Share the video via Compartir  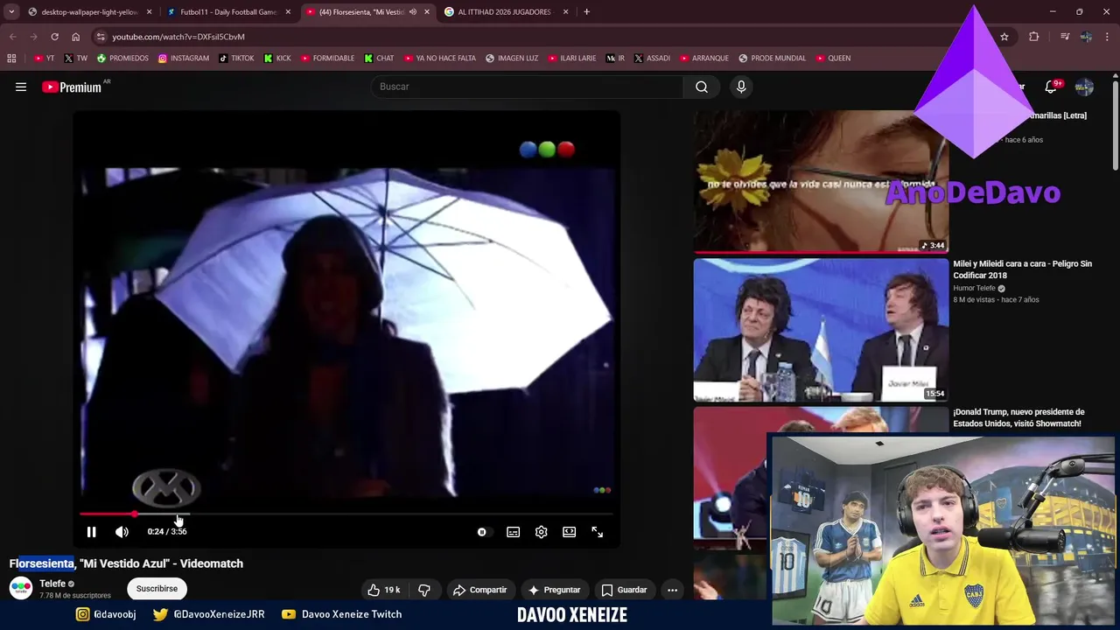click(x=479, y=590)
